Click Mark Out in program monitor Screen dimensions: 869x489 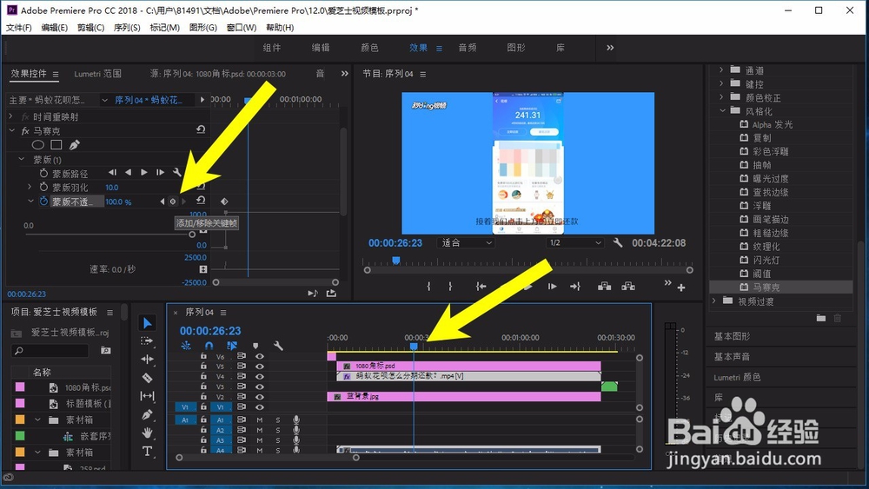pyautogui.click(x=450, y=287)
